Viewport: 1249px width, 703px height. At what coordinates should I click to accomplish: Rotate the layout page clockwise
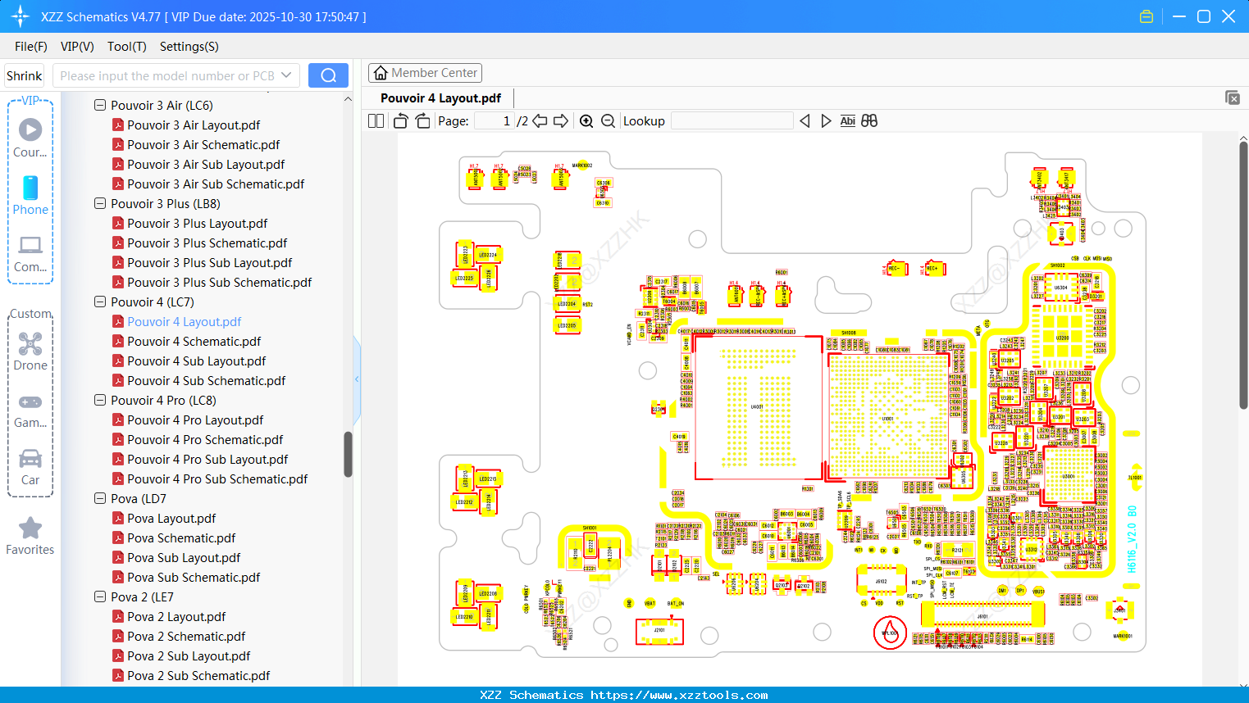[x=422, y=120]
